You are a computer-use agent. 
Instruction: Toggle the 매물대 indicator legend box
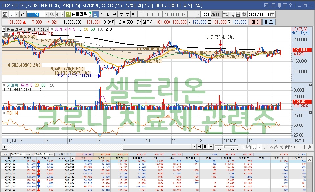4,29
